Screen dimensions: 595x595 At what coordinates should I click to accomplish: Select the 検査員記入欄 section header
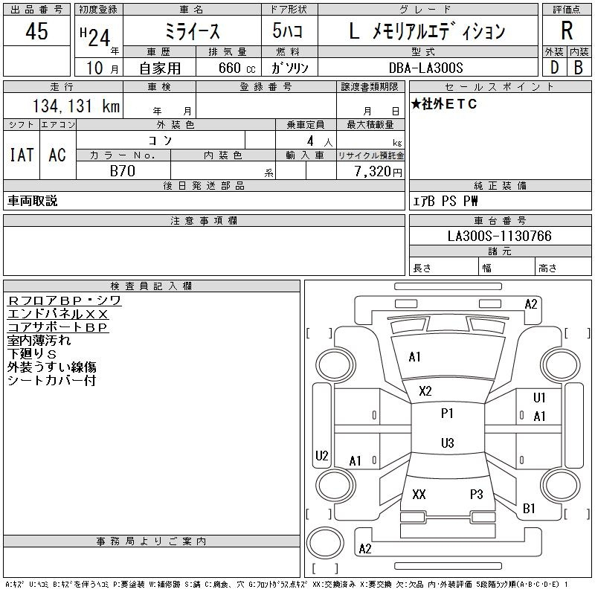(x=152, y=286)
